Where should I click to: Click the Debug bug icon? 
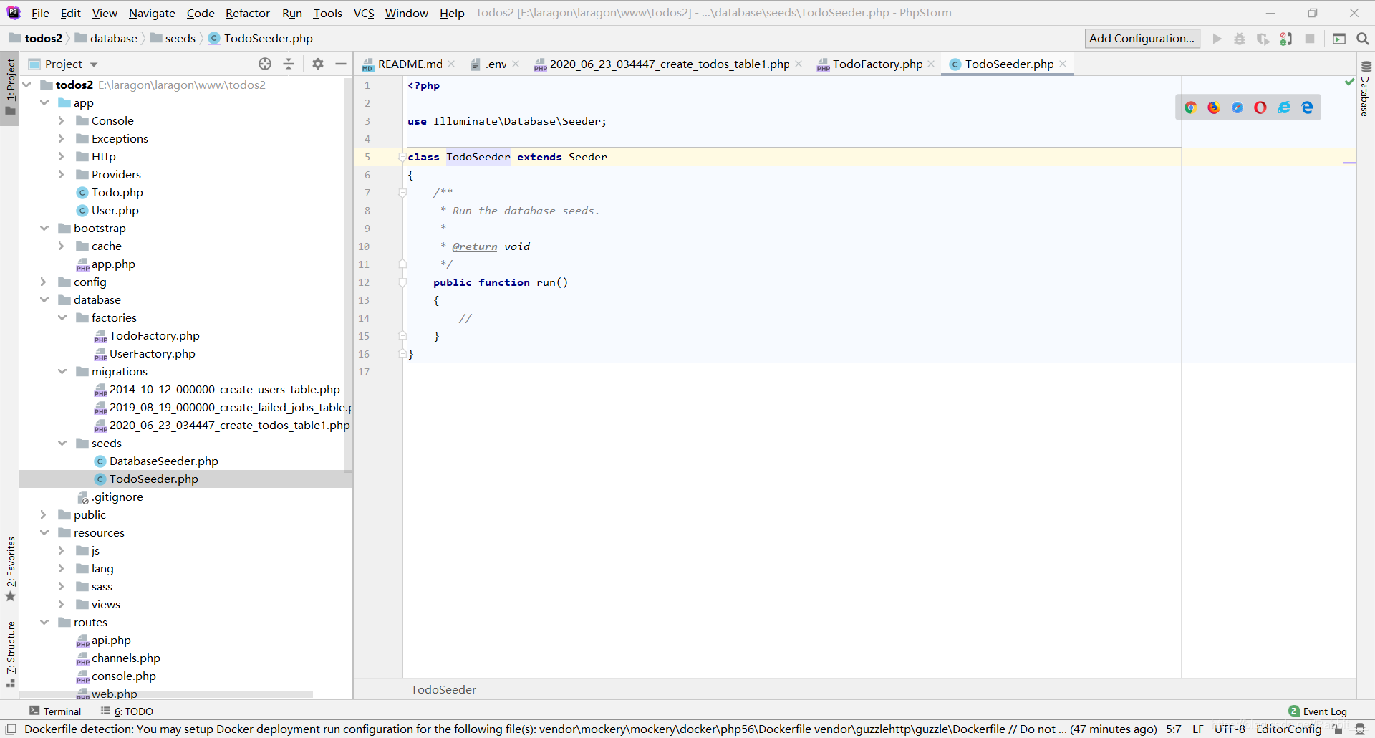click(1240, 39)
